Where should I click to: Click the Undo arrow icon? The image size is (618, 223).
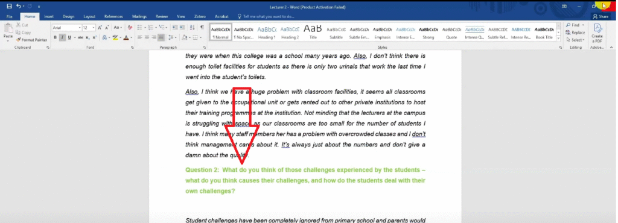point(18,6)
